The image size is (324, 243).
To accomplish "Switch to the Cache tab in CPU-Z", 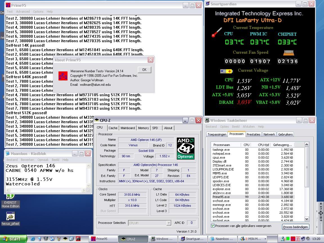I will pos(113,128).
